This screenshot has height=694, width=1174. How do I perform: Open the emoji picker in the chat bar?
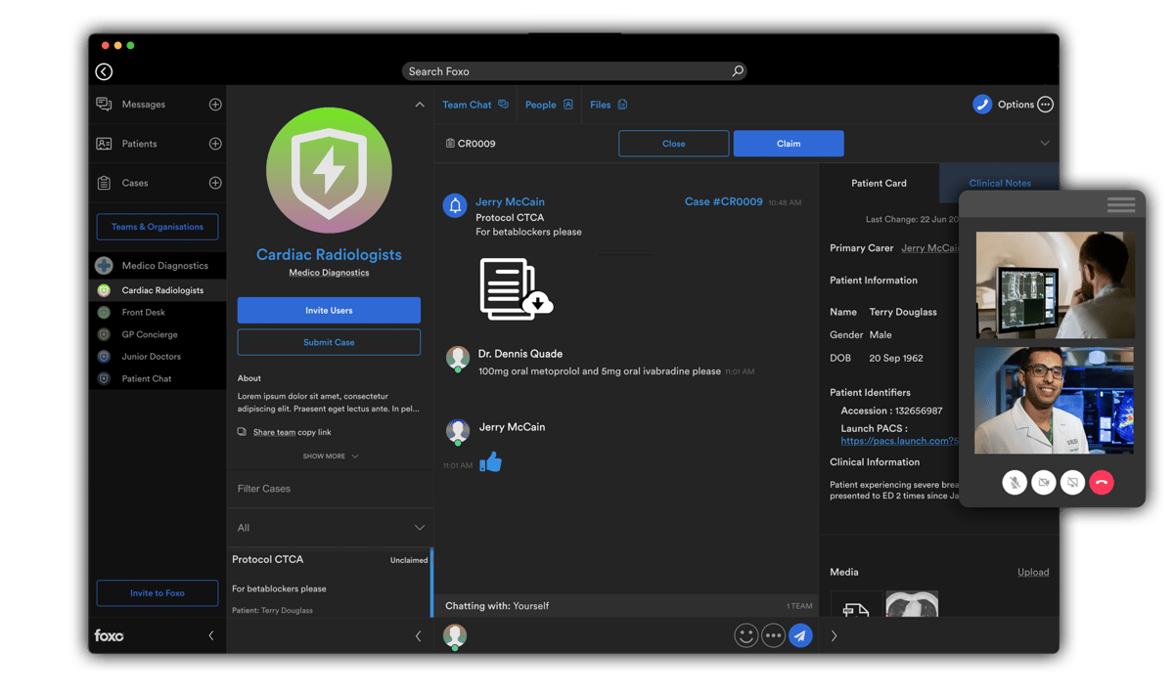tap(745, 635)
